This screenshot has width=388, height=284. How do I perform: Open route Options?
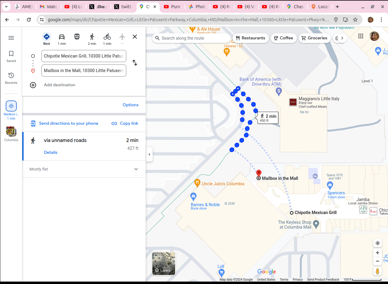pos(131,105)
